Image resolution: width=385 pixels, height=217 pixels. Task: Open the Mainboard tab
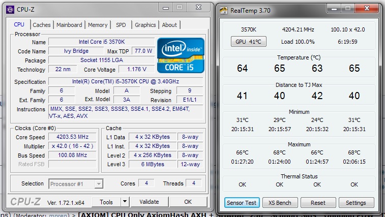click(x=69, y=25)
